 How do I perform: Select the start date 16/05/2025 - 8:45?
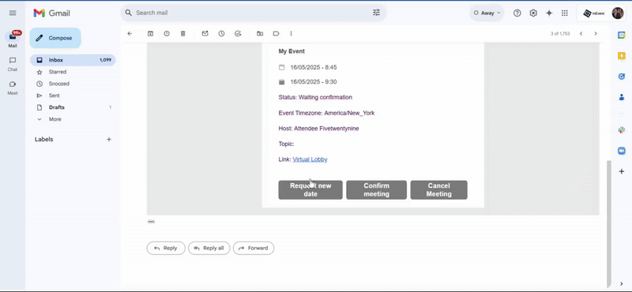click(314, 68)
